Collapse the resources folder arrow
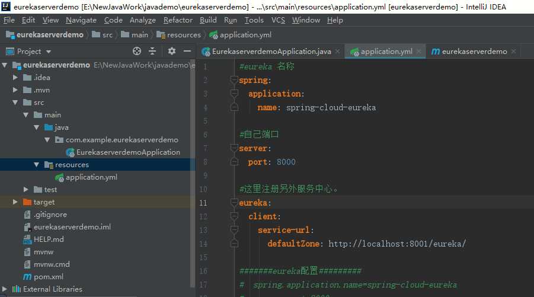Viewport: 534px width, 297px height. coord(36,165)
